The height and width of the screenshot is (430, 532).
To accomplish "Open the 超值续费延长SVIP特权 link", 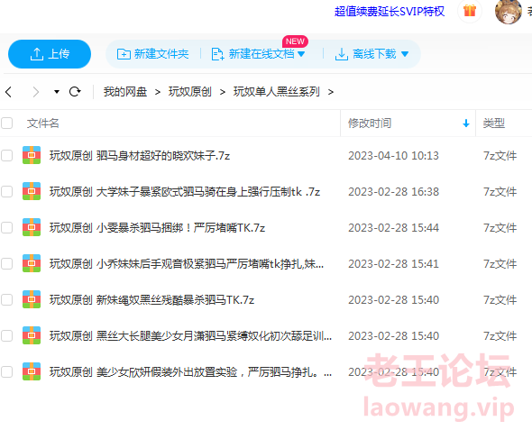I will (390, 12).
